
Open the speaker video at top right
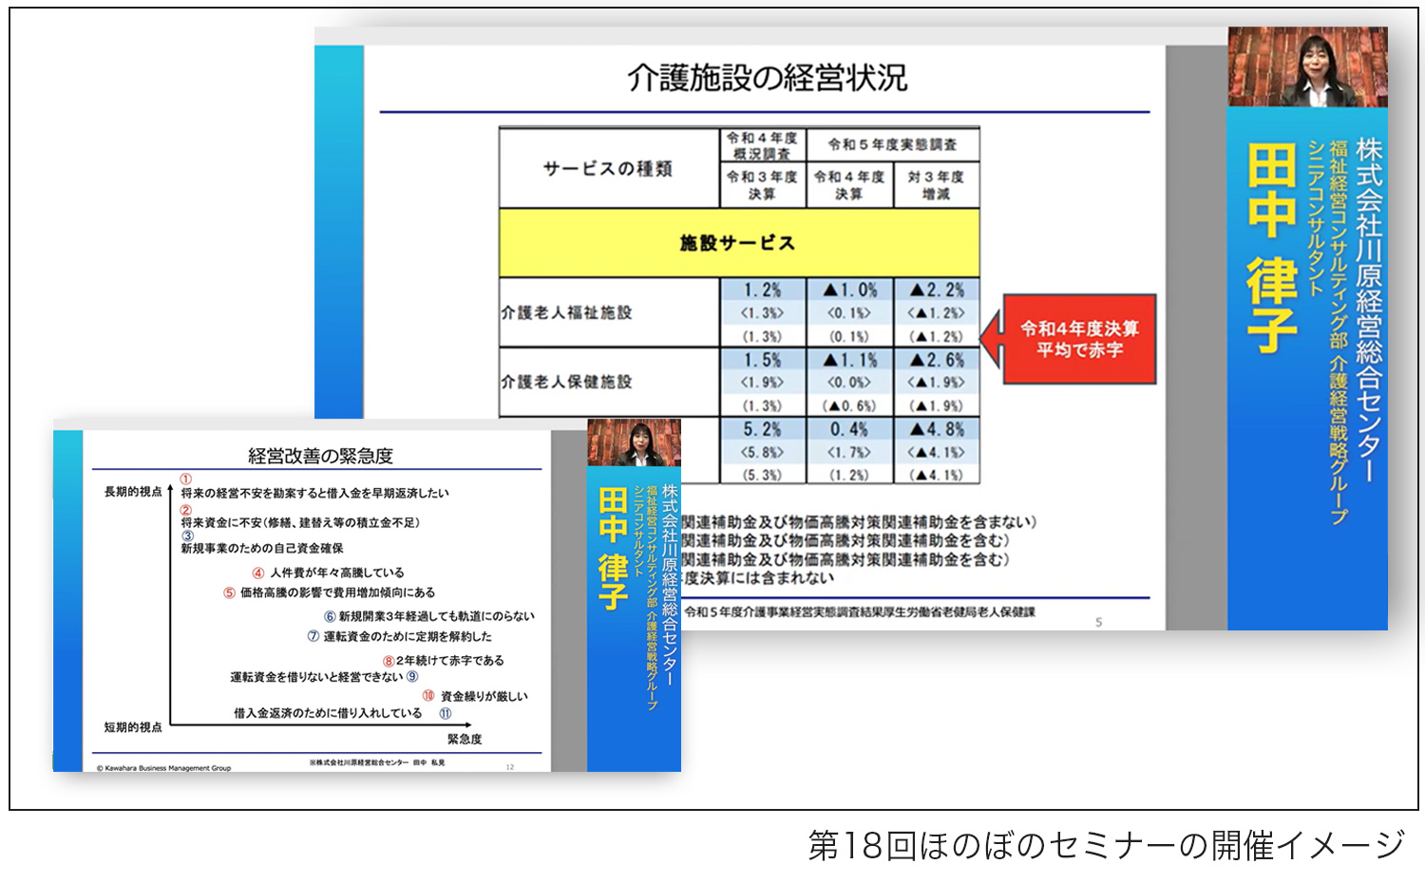tap(1307, 66)
